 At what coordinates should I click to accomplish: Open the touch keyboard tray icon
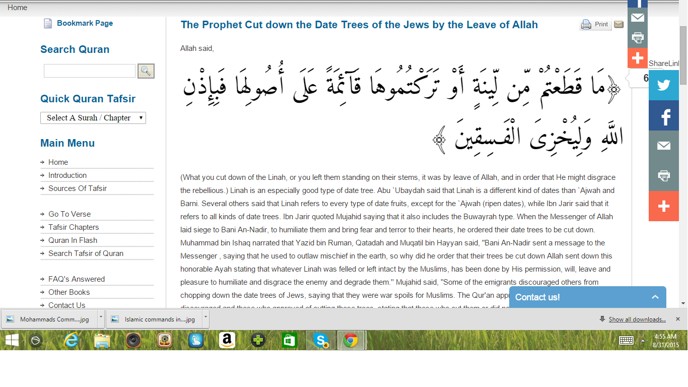(x=626, y=340)
